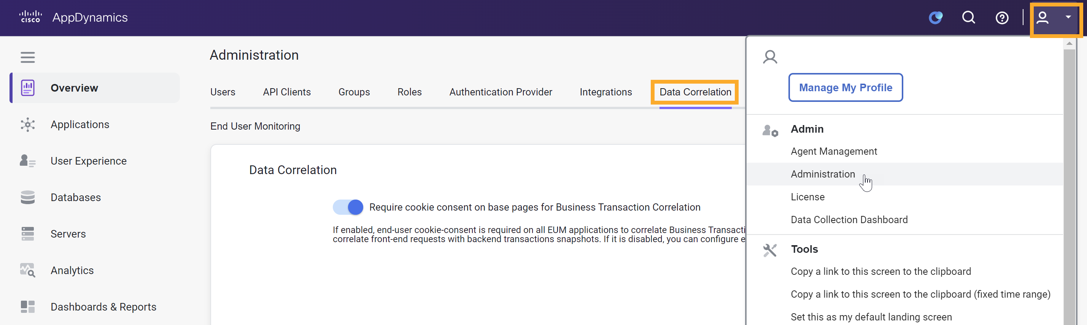Click the help question mark icon

(1002, 18)
